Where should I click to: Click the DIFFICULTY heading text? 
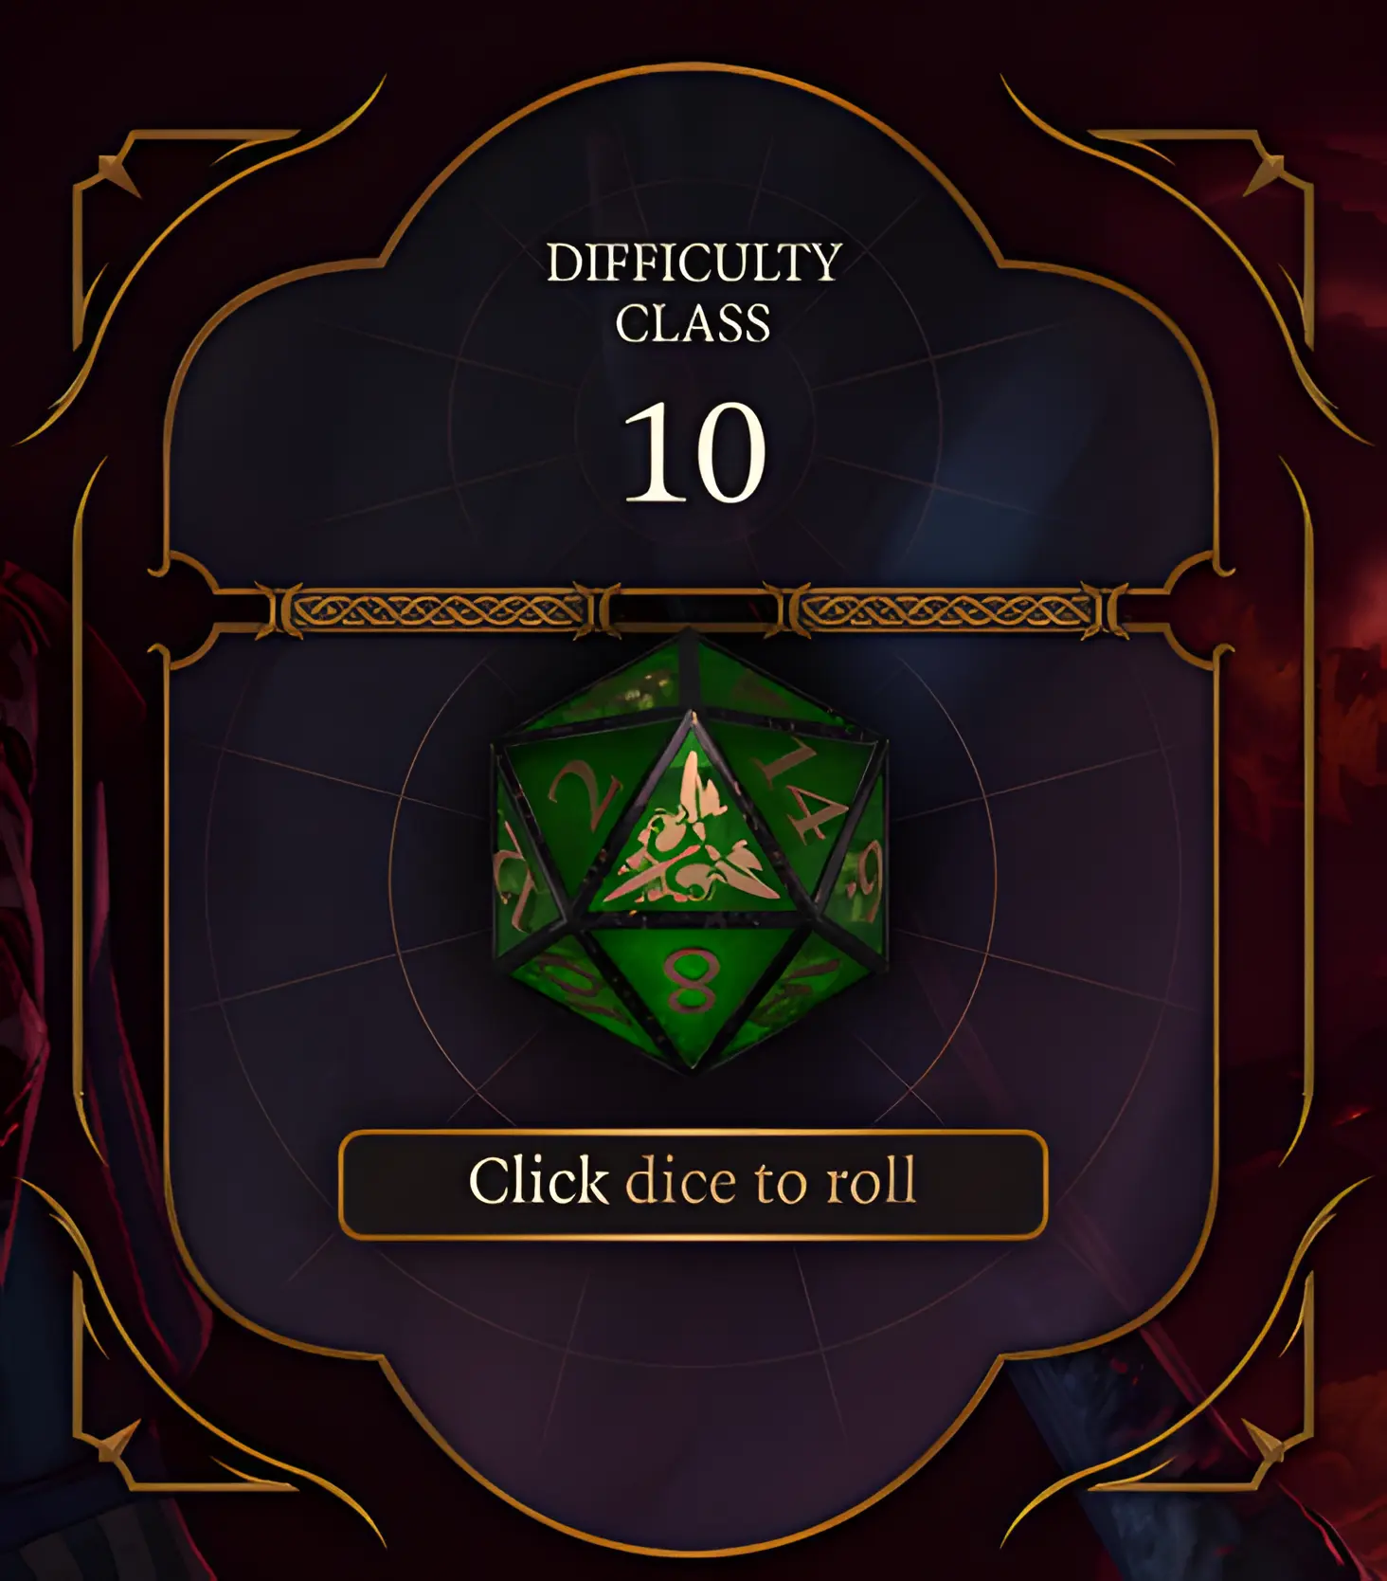point(693,263)
